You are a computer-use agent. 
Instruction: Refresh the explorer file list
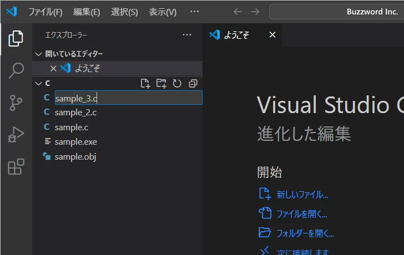tap(177, 83)
